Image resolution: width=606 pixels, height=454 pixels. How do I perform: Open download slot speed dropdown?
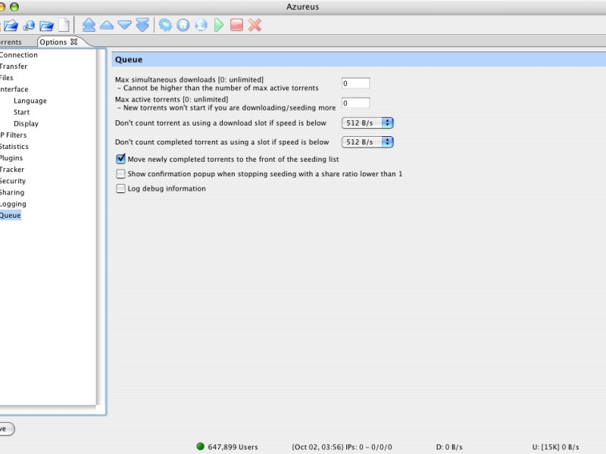367,123
